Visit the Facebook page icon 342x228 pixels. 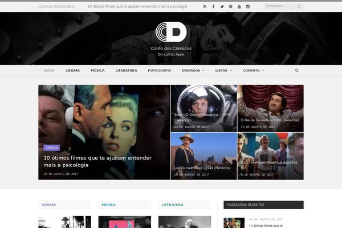[213, 6]
